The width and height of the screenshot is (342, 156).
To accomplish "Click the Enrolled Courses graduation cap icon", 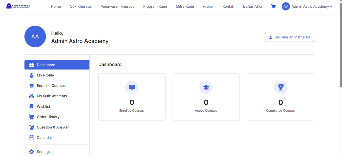I will (31, 86).
